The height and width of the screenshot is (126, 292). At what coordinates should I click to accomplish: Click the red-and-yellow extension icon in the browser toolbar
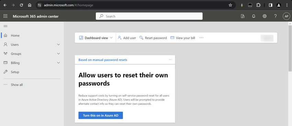pyautogui.click(x=242, y=5)
